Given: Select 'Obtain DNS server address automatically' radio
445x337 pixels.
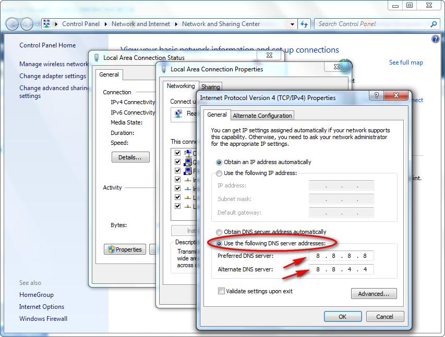Looking at the screenshot, I should pyautogui.click(x=219, y=232).
